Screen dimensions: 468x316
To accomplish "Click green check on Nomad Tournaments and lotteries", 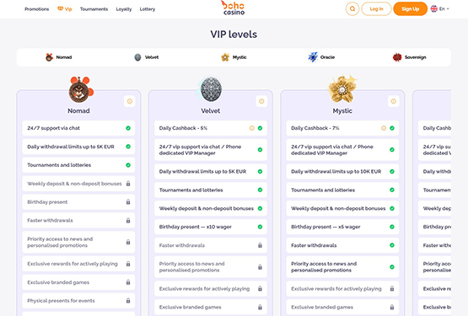I will 128,165.
